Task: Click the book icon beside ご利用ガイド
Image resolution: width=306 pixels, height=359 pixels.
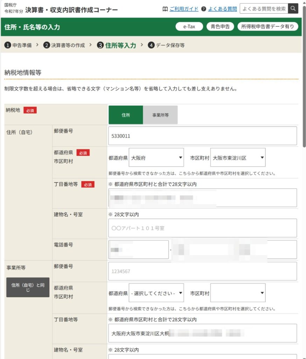Action: [165, 9]
